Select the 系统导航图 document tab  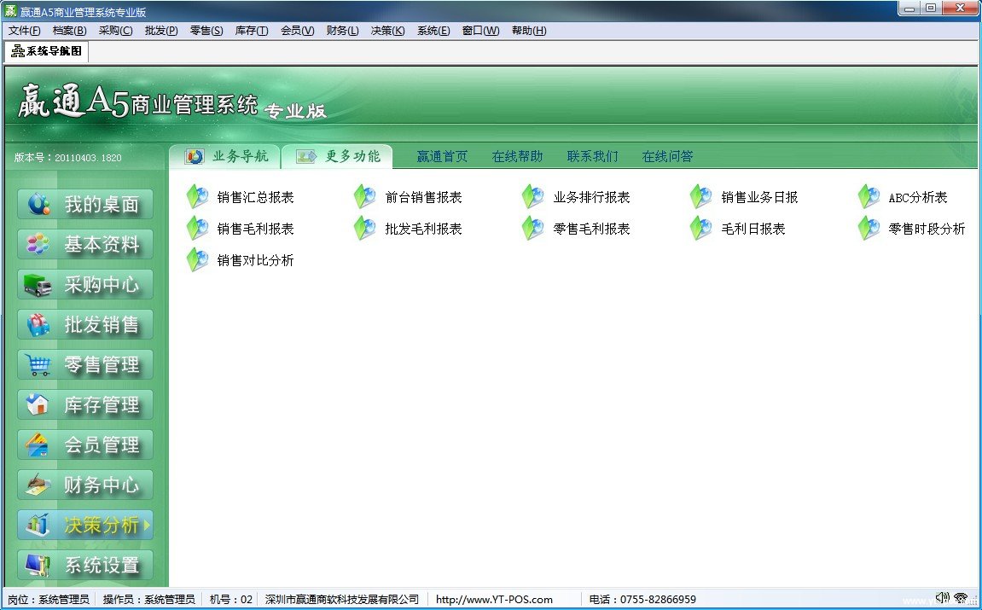tap(47, 51)
